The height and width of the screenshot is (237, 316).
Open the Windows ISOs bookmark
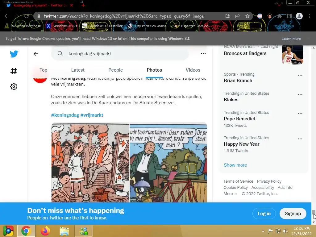[61, 26]
